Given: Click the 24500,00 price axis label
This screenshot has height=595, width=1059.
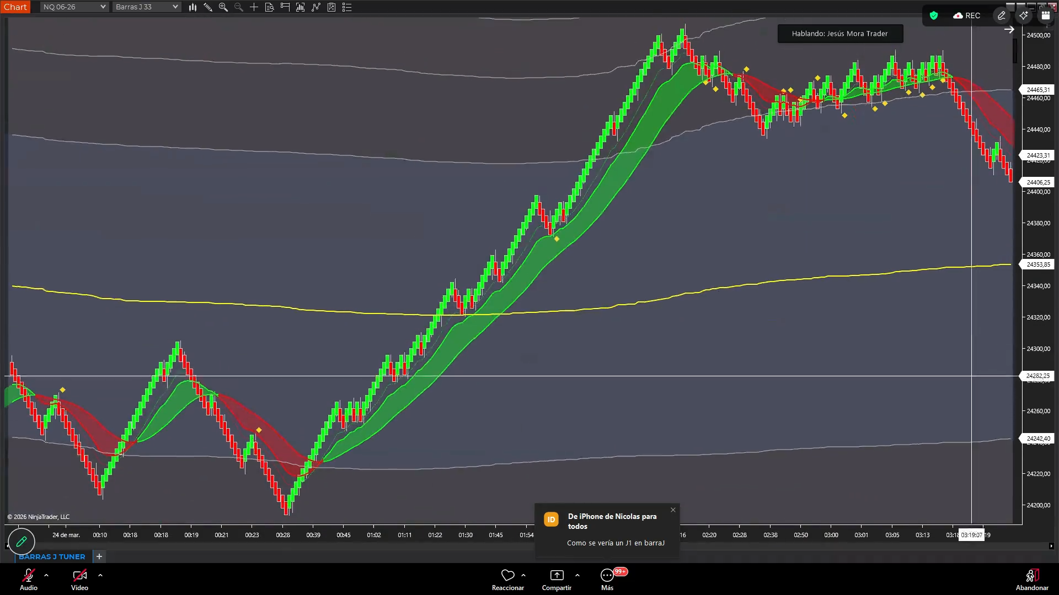Looking at the screenshot, I should click(1038, 35).
